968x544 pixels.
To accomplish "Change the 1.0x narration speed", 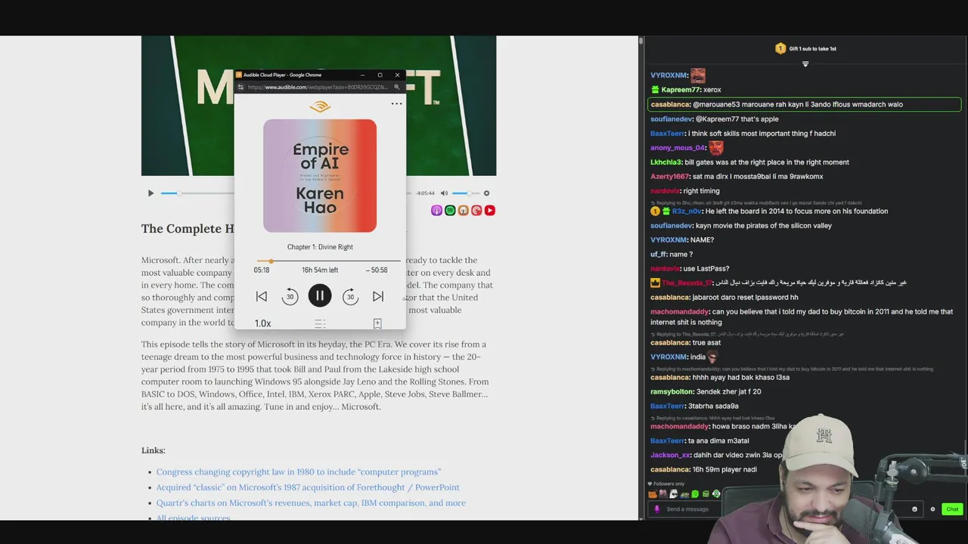I will point(262,323).
